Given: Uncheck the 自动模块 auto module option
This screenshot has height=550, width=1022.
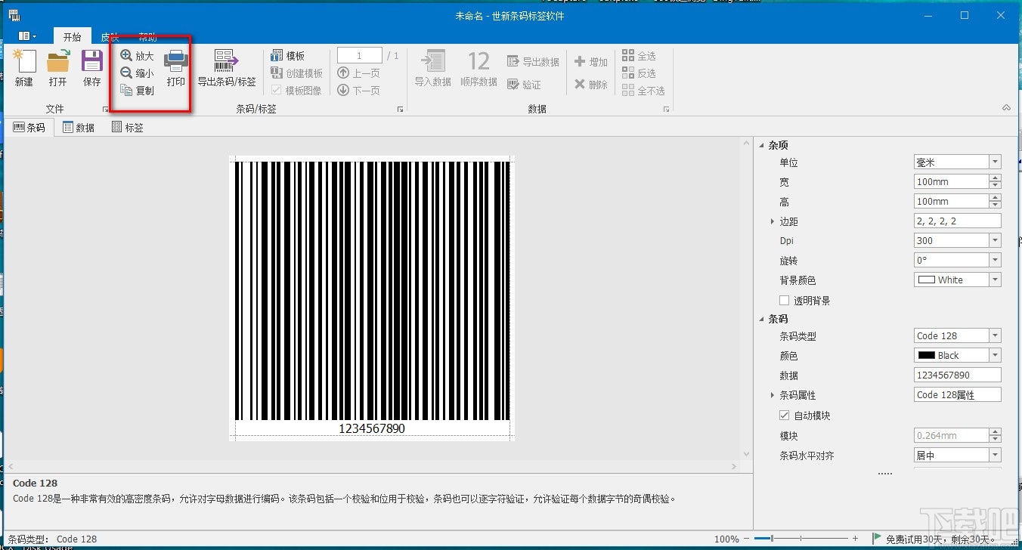Looking at the screenshot, I should pos(785,415).
